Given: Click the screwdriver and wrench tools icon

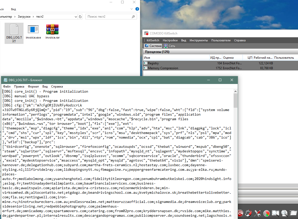Looking at the screenshot, I should [x=258, y=213].
